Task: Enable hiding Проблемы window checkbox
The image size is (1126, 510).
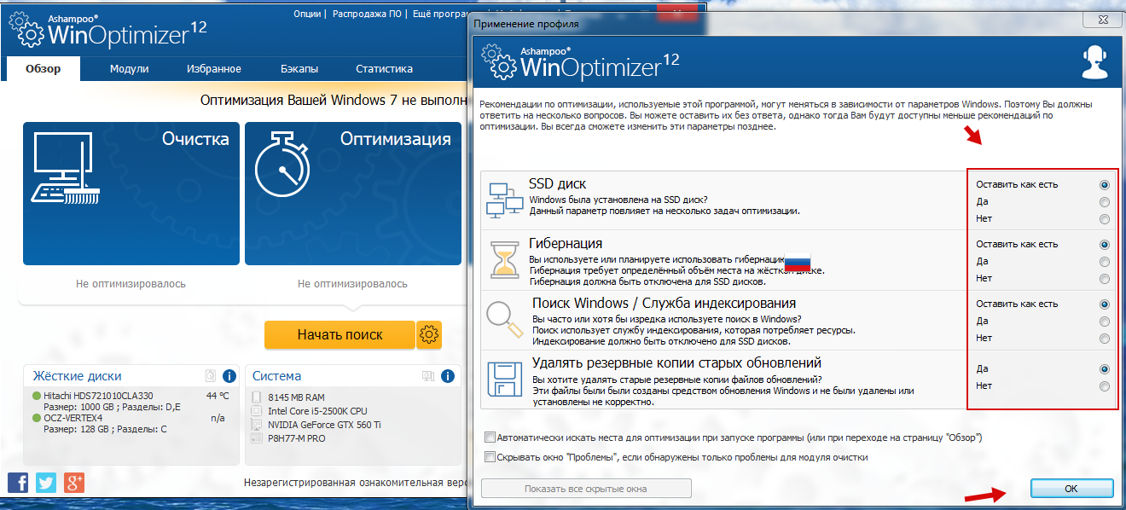Action: (490, 457)
